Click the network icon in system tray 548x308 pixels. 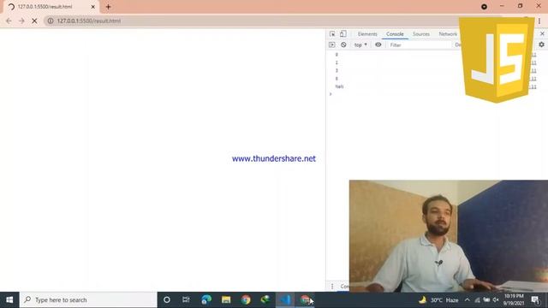tap(477, 300)
